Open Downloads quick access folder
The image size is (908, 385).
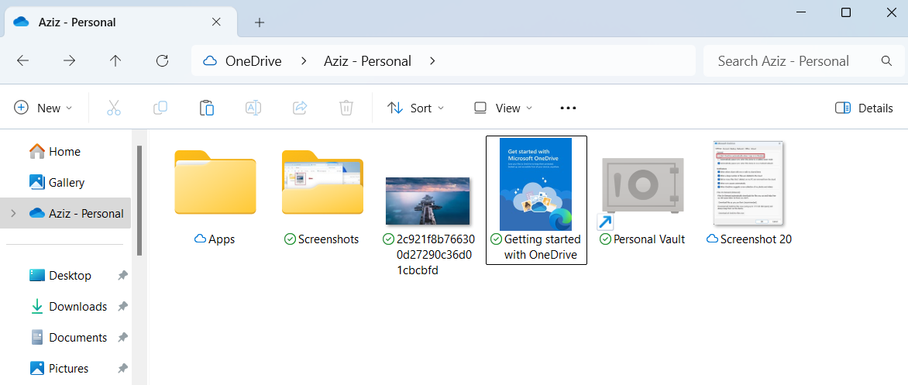pos(68,306)
